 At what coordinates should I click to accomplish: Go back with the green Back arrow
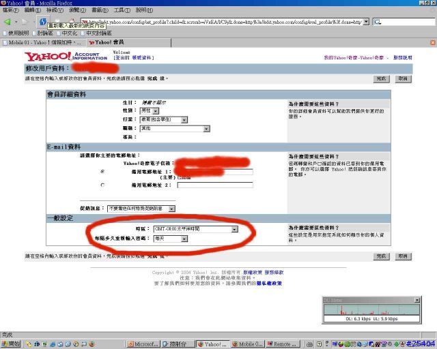click(x=8, y=21)
